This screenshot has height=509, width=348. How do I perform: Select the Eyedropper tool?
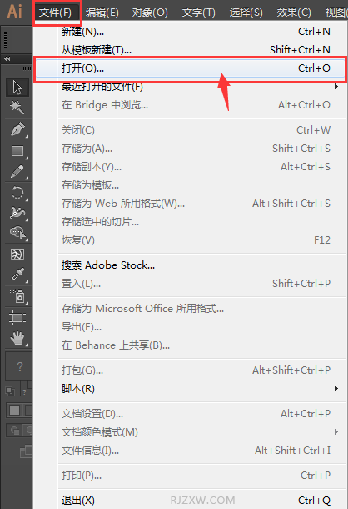[x=17, y=275]
